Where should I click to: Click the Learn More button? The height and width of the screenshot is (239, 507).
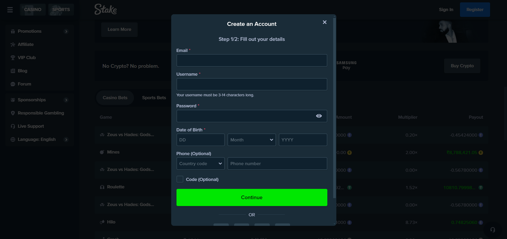click(119, 30)
